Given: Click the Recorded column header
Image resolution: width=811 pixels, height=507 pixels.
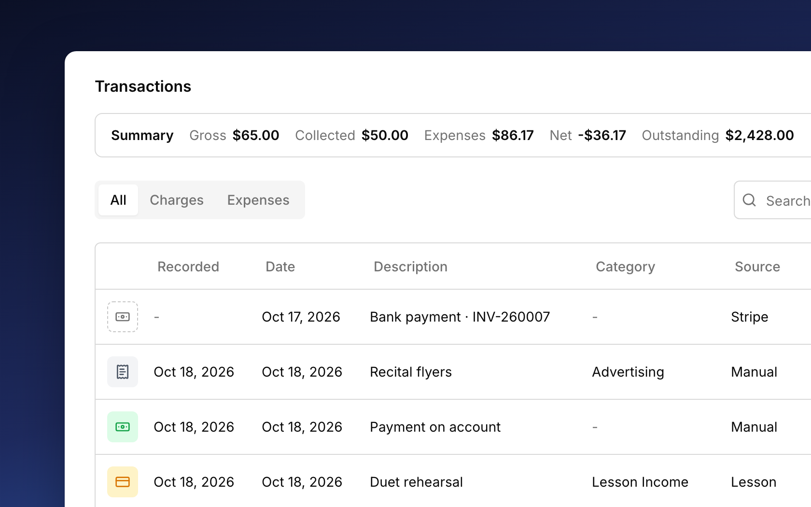Looking at the screenshot, I should click(x=188, y=267).
